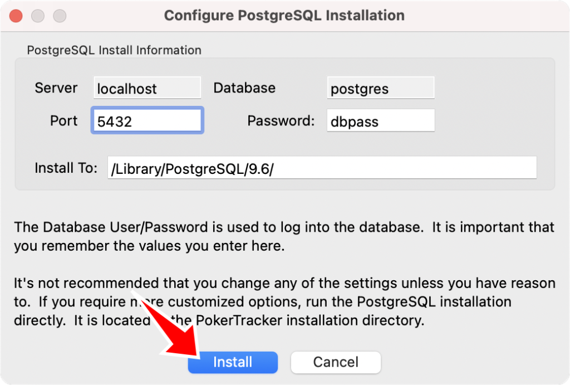Screen dimensions: 570x385
Task: Click the Database field showing postgres
Action: pyautogui.click(x=381, y=87)
